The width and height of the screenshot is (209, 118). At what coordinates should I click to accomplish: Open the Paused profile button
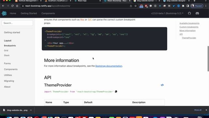[197, 6]
